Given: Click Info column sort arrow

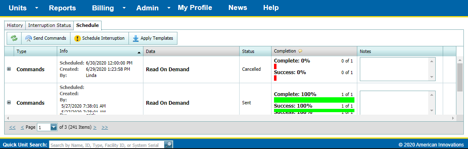Looking at the screenshot, I should (139, 53).
